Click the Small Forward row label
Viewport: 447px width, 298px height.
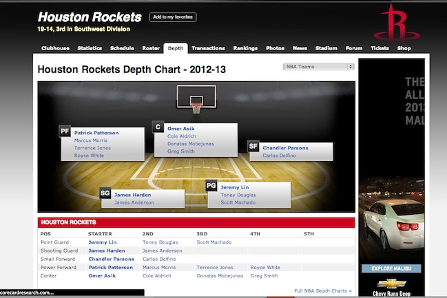[58, 259]
